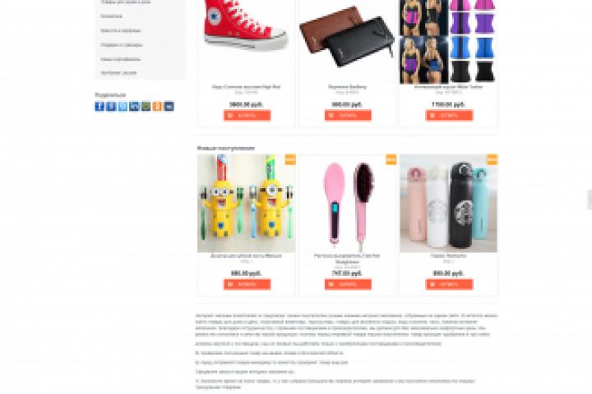
Task: Click buy button under waist trainer corsets
Action: coord(449,115)
